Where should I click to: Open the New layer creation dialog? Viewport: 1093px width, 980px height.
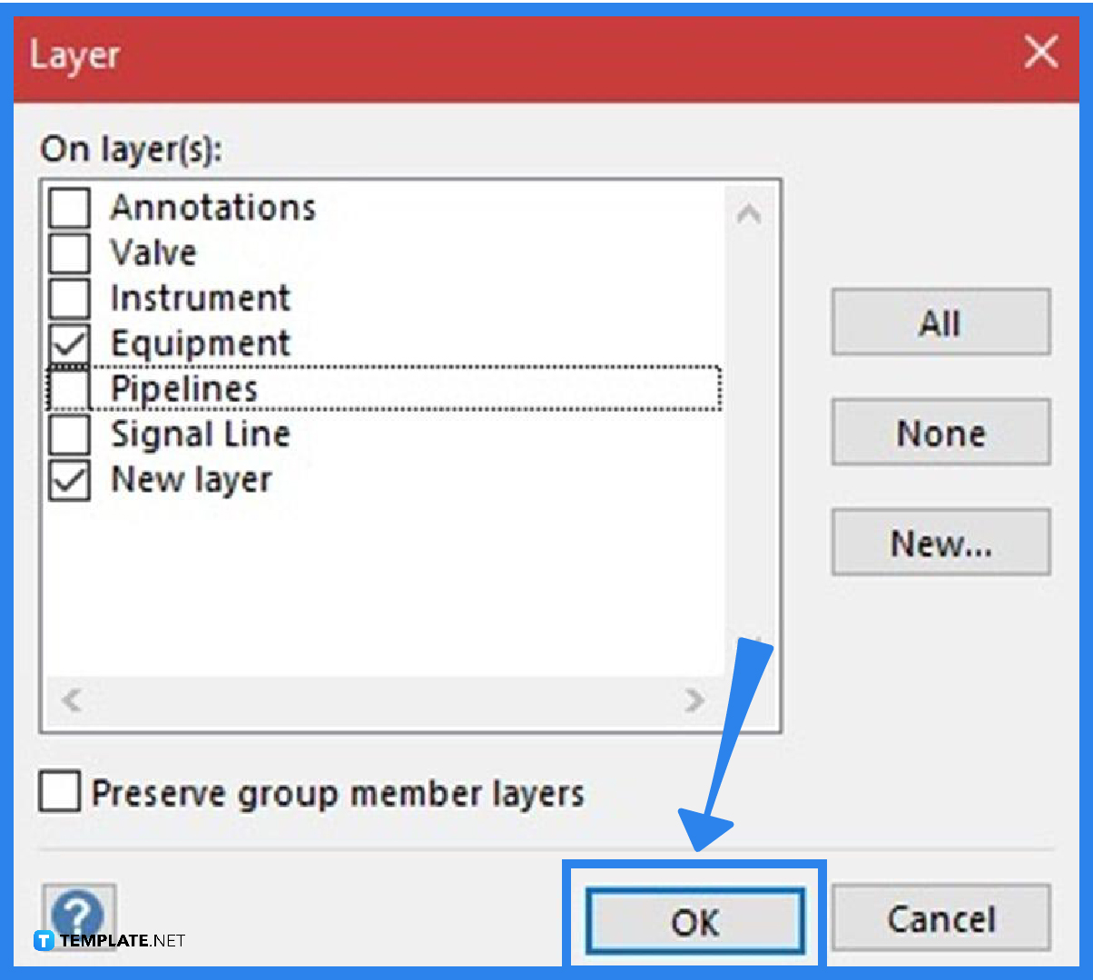pyautogui.click(x=940, y=542)
